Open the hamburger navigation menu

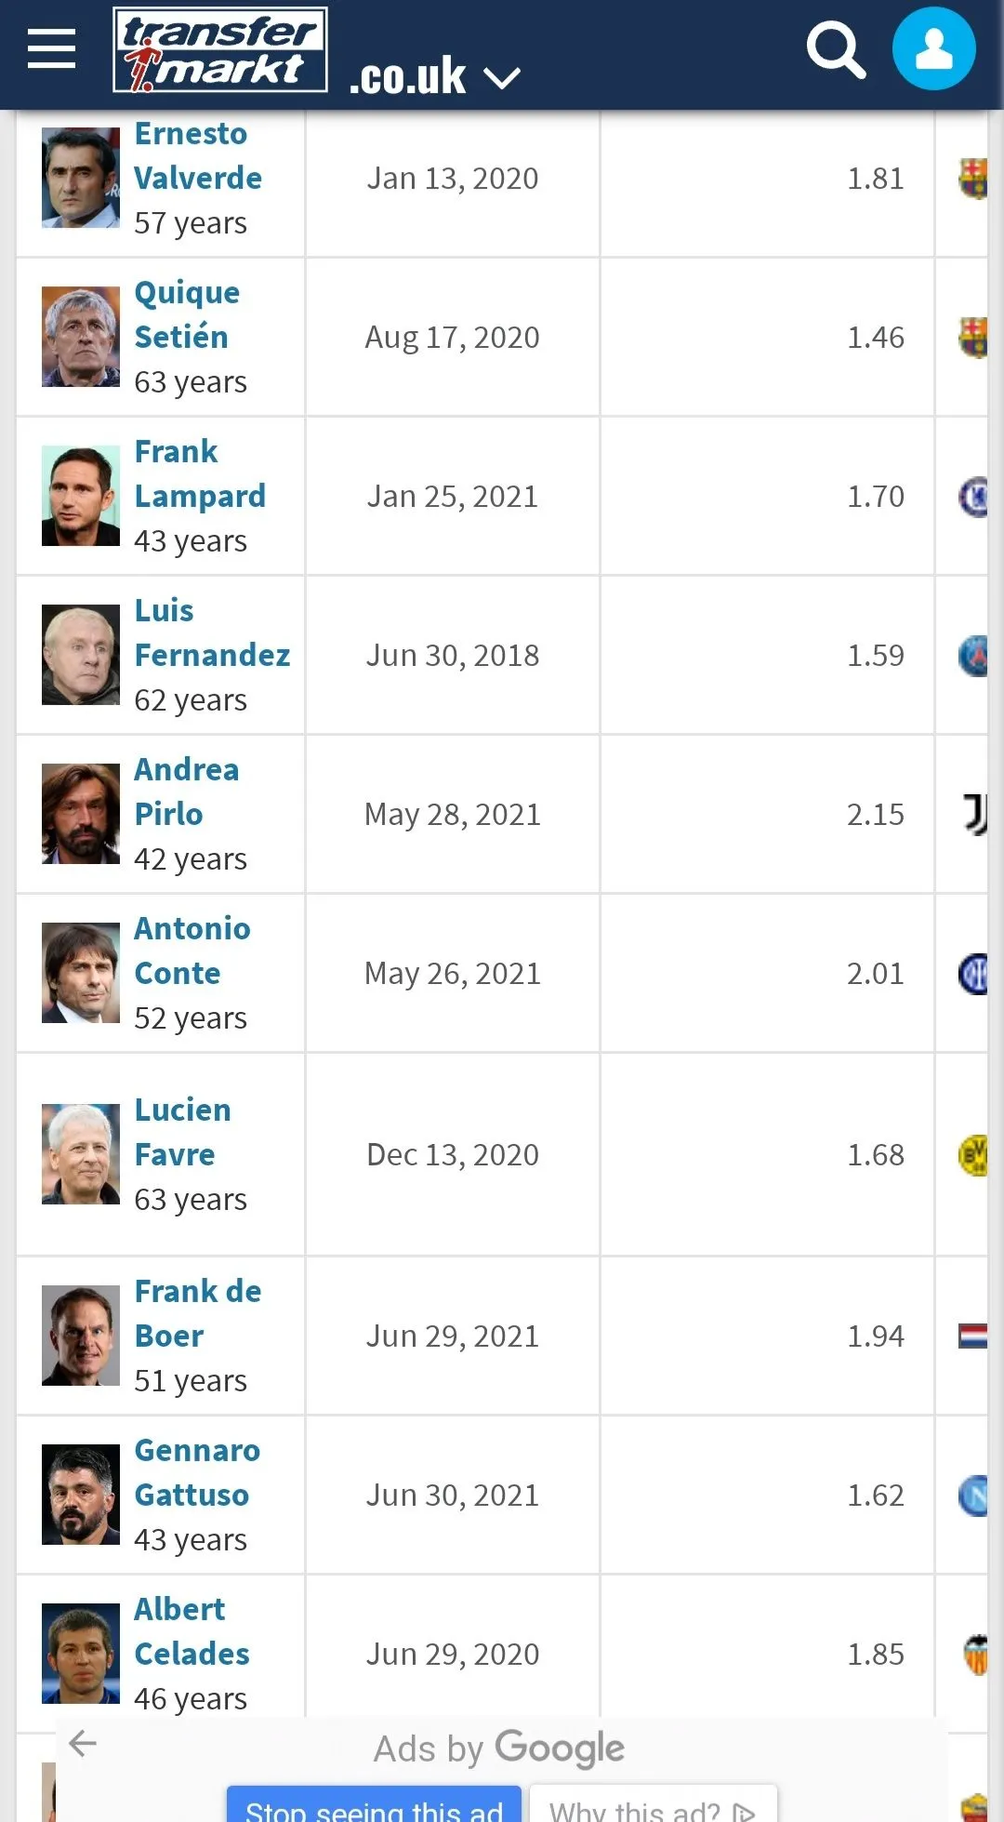pos(51,48)
